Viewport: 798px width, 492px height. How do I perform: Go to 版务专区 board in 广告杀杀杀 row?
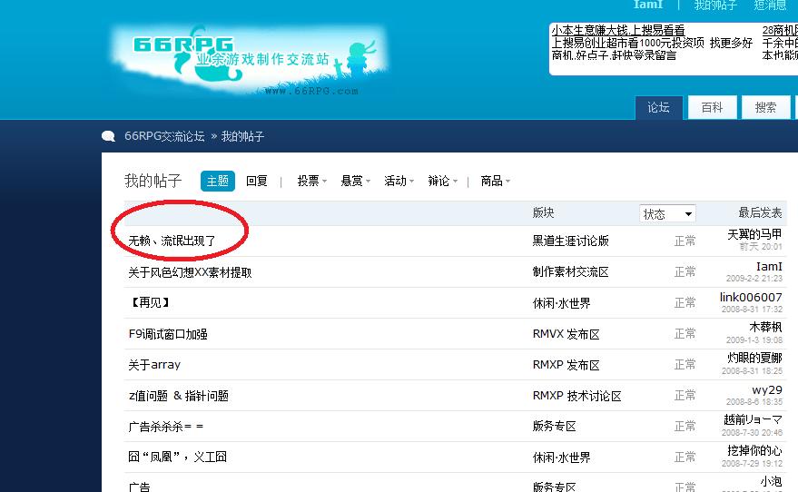pyautogui.click(x=554, y=427)
